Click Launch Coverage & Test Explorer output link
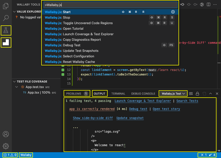Viewport: 221px width, 158px height. point(143,101)
